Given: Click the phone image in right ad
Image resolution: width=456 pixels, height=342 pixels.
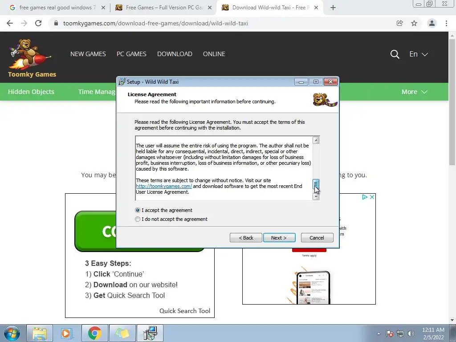Looking at the screenshot, I should coord(313,288).
